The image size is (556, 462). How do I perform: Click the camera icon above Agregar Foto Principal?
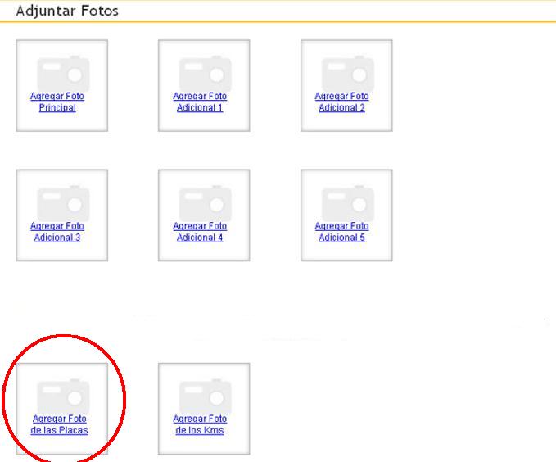(x=64, y=74)
